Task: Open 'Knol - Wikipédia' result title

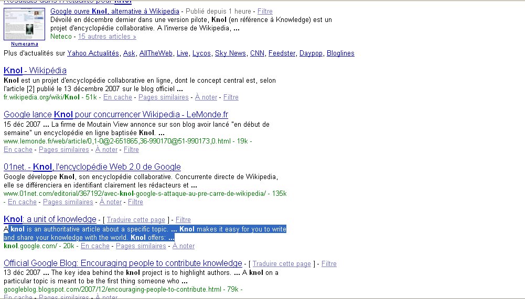Action: point(35,71)
